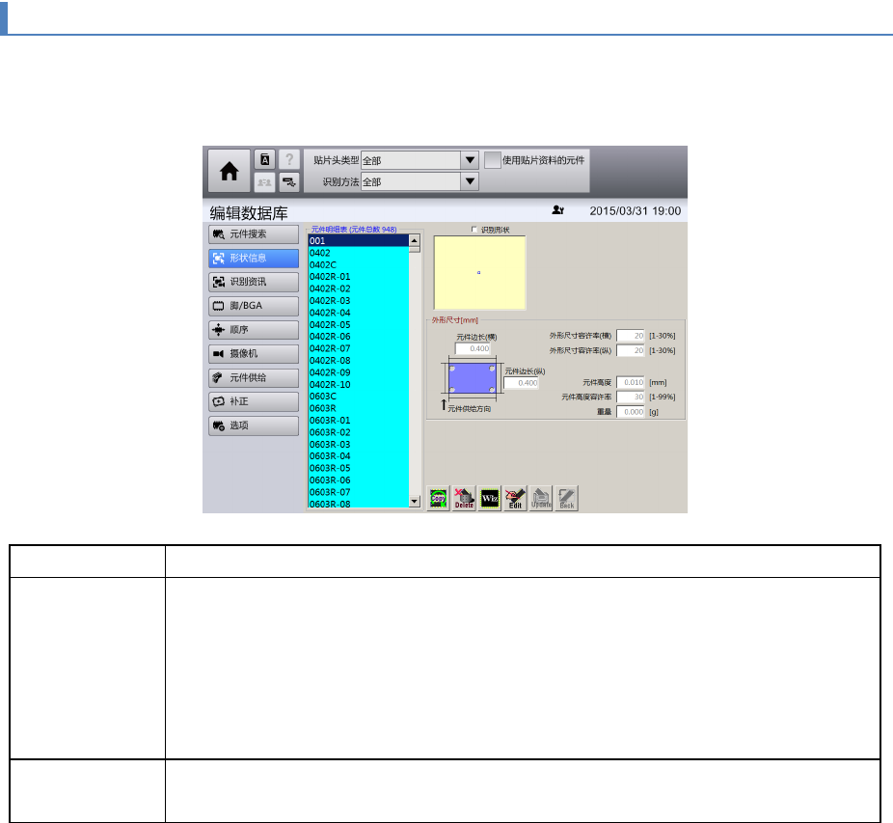The image size is (893, 823).
Task: Click the Update icon
Action: click(x=541, y=499)
